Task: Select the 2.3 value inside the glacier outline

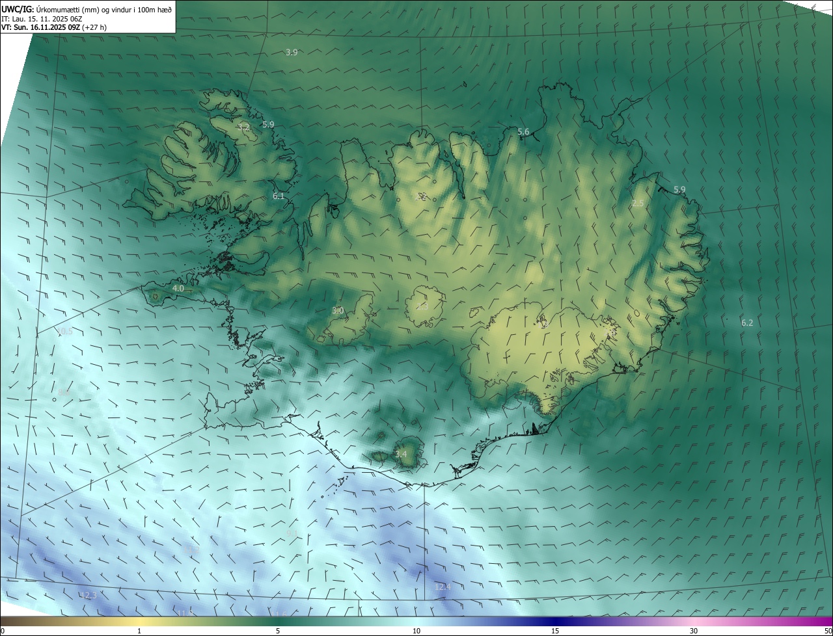Action: point(422,306)
